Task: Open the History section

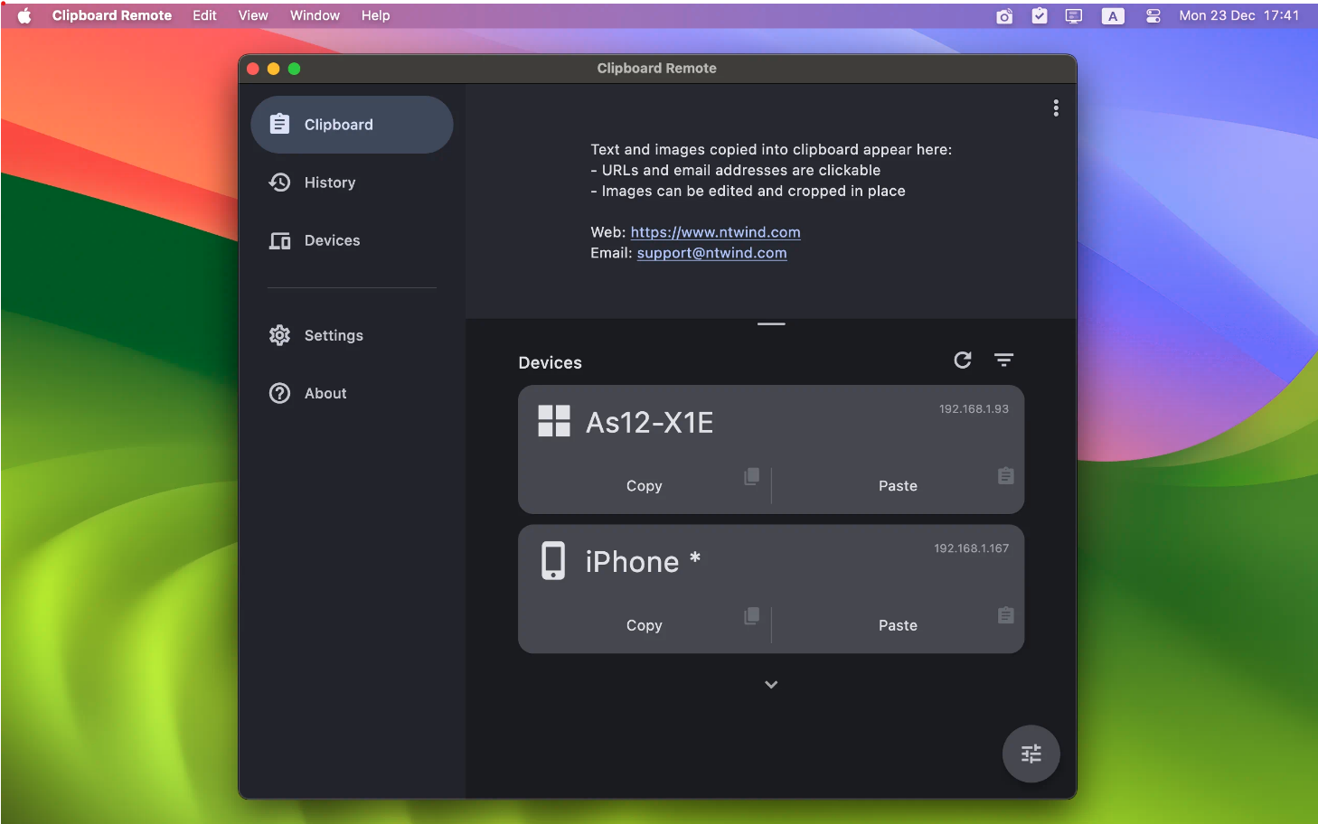Action: [x=352, y=183]
